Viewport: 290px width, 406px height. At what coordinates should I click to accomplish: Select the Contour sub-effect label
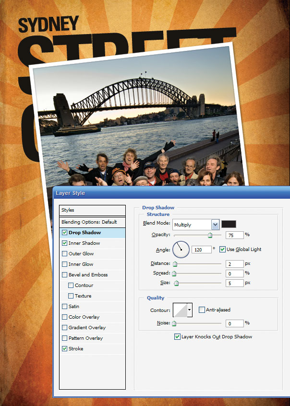pos(84,286)
